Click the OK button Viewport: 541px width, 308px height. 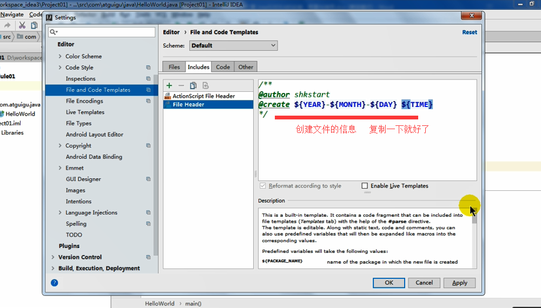click(389, 283)
